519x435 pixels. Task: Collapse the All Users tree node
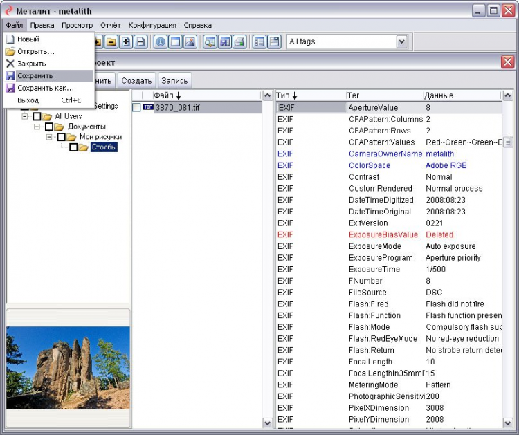coord(25,116)
